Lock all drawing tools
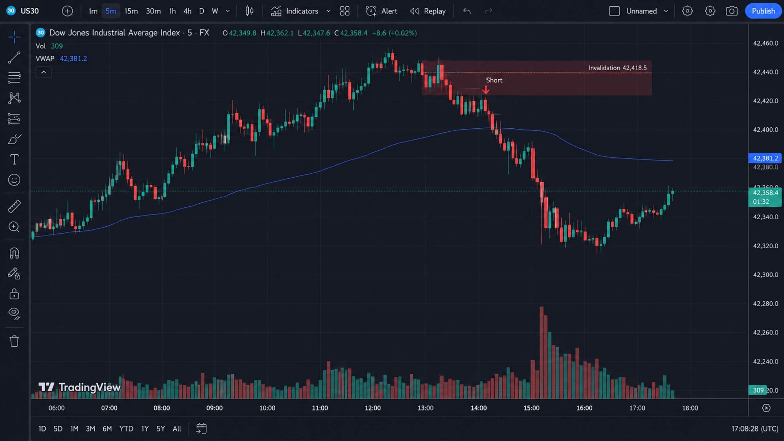Screen dimensions: 784x441 (14, 294)
